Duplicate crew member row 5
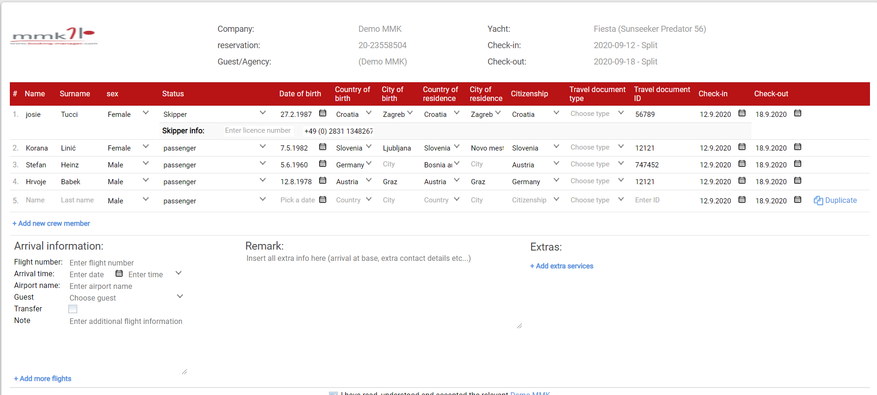 click(x=835, y=200)
